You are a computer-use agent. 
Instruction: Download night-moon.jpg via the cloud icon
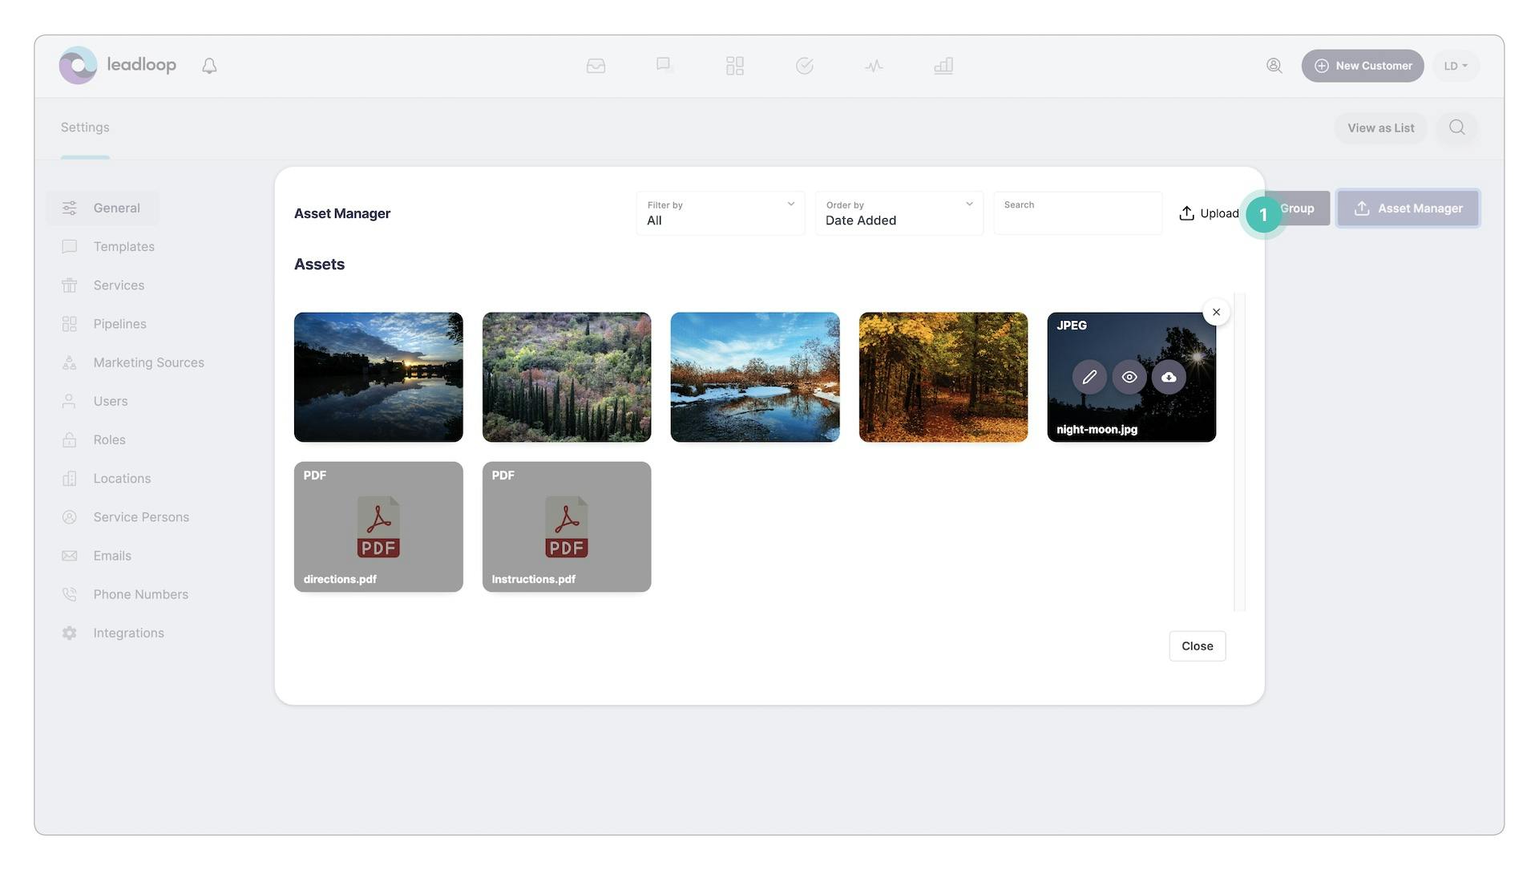click(1169, 378)
